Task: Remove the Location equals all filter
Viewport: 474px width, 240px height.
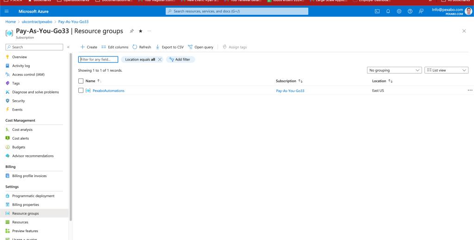Action: coord(160,60)
